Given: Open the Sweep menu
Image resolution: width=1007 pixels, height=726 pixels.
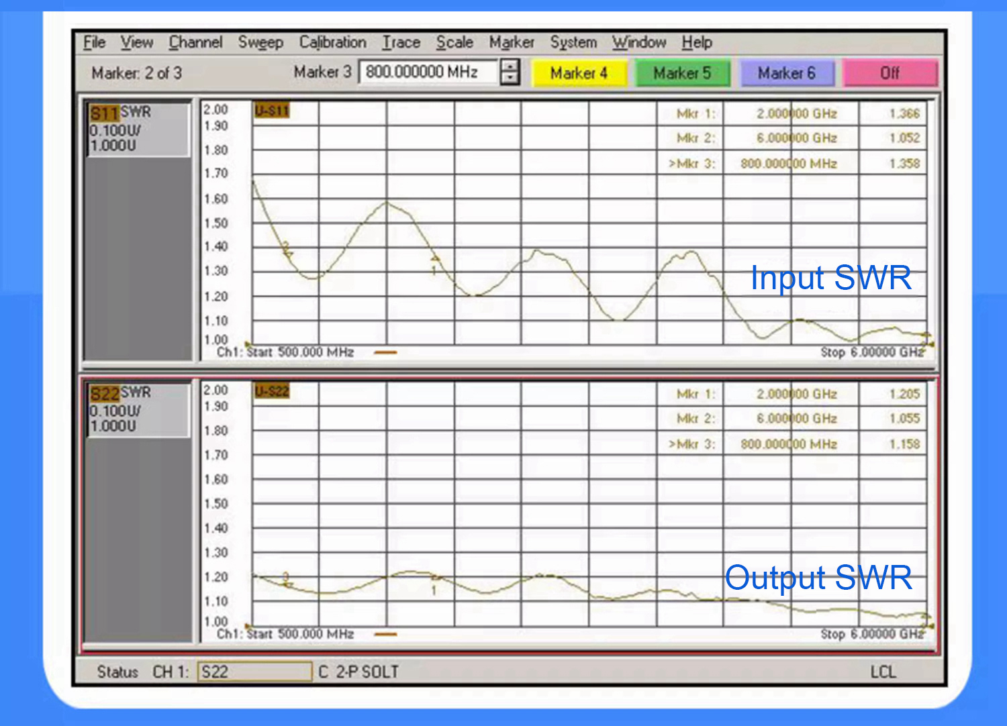Looking at the screenshot, I should [x=260, y=42].
